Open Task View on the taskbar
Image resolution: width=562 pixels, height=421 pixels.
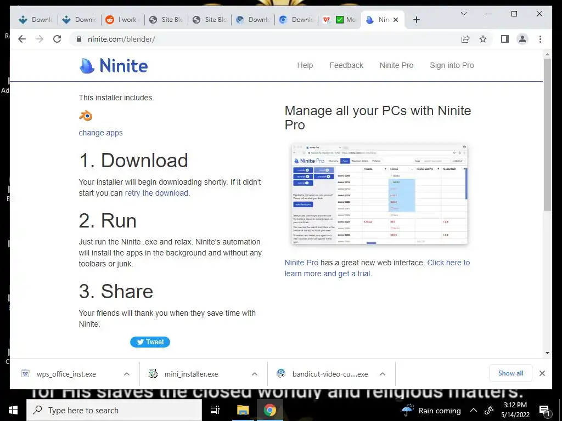215,410
